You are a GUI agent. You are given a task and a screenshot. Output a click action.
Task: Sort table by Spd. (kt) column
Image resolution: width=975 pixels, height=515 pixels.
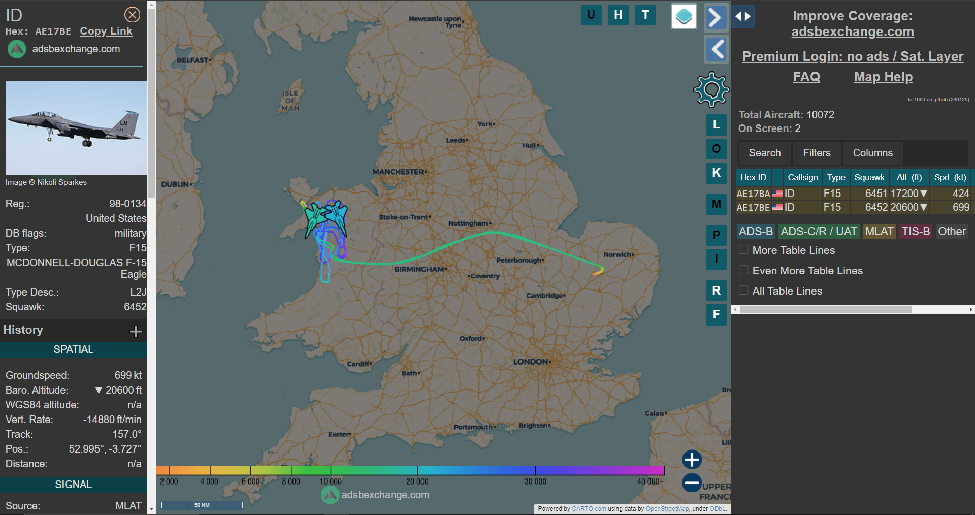click(x=950, y=177)
